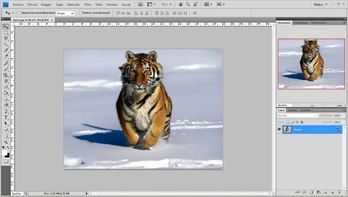
Task: Enable the Mostrar controles transf. checkbox
Action: [80, 13]
